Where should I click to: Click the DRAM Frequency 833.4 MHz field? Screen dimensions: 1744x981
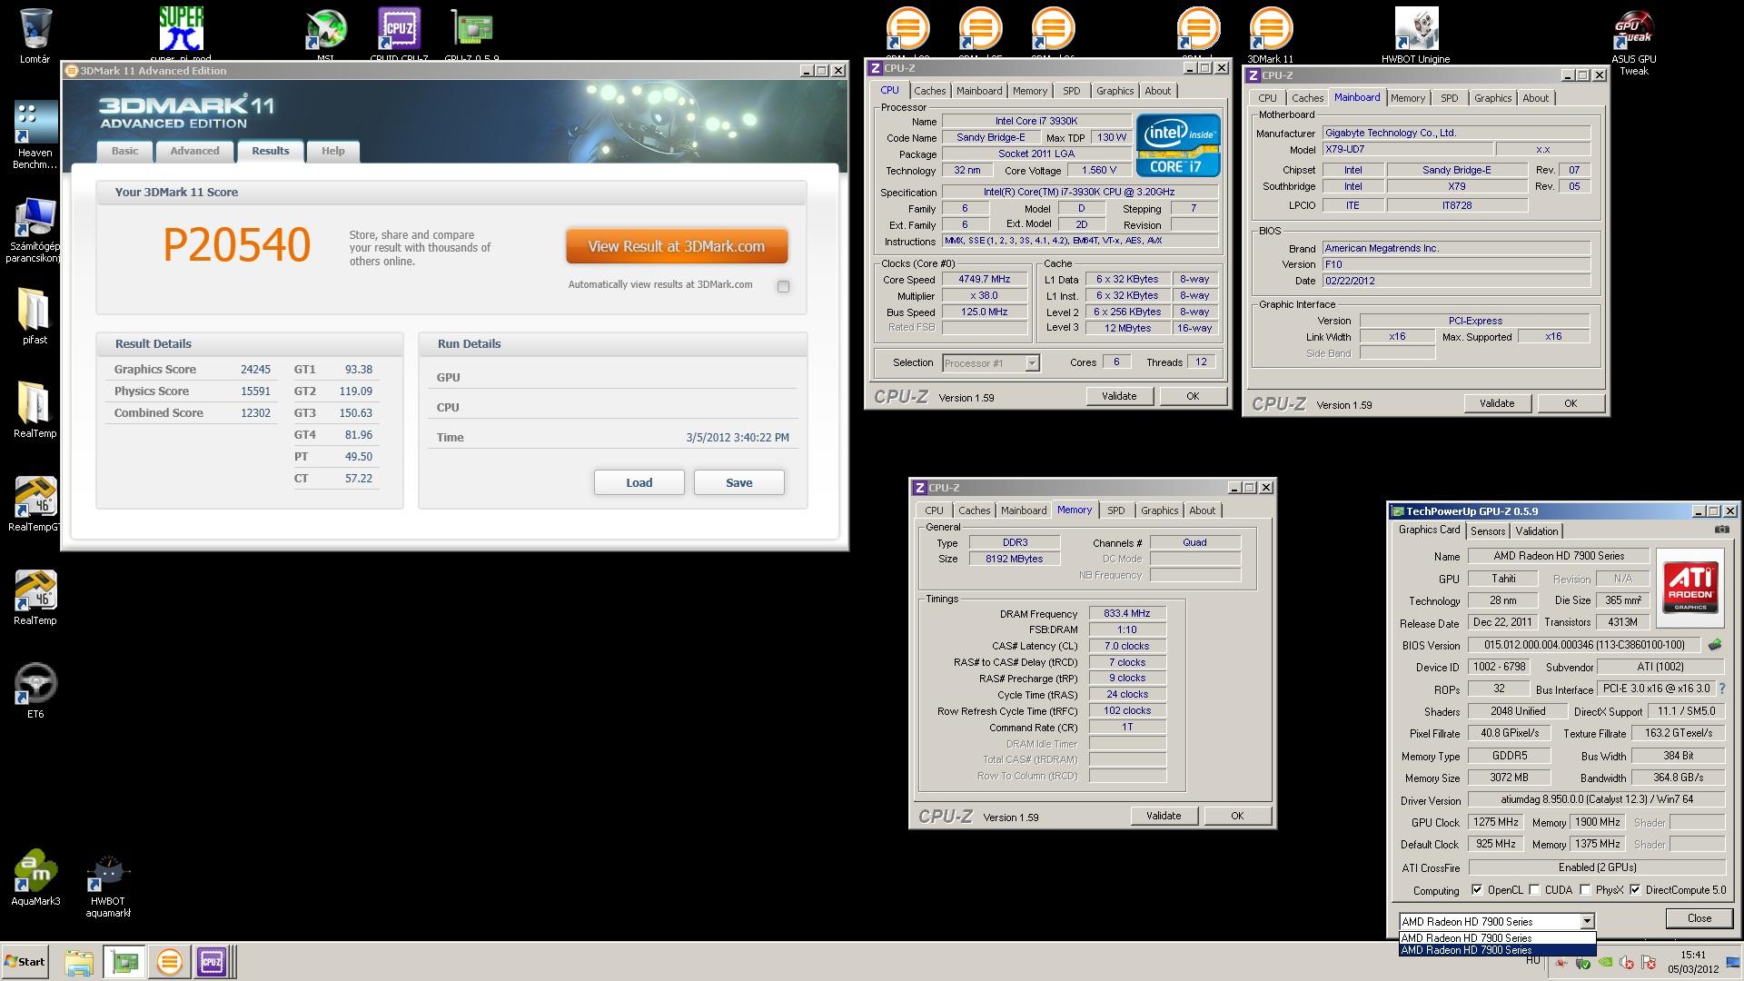point(1127,614)
